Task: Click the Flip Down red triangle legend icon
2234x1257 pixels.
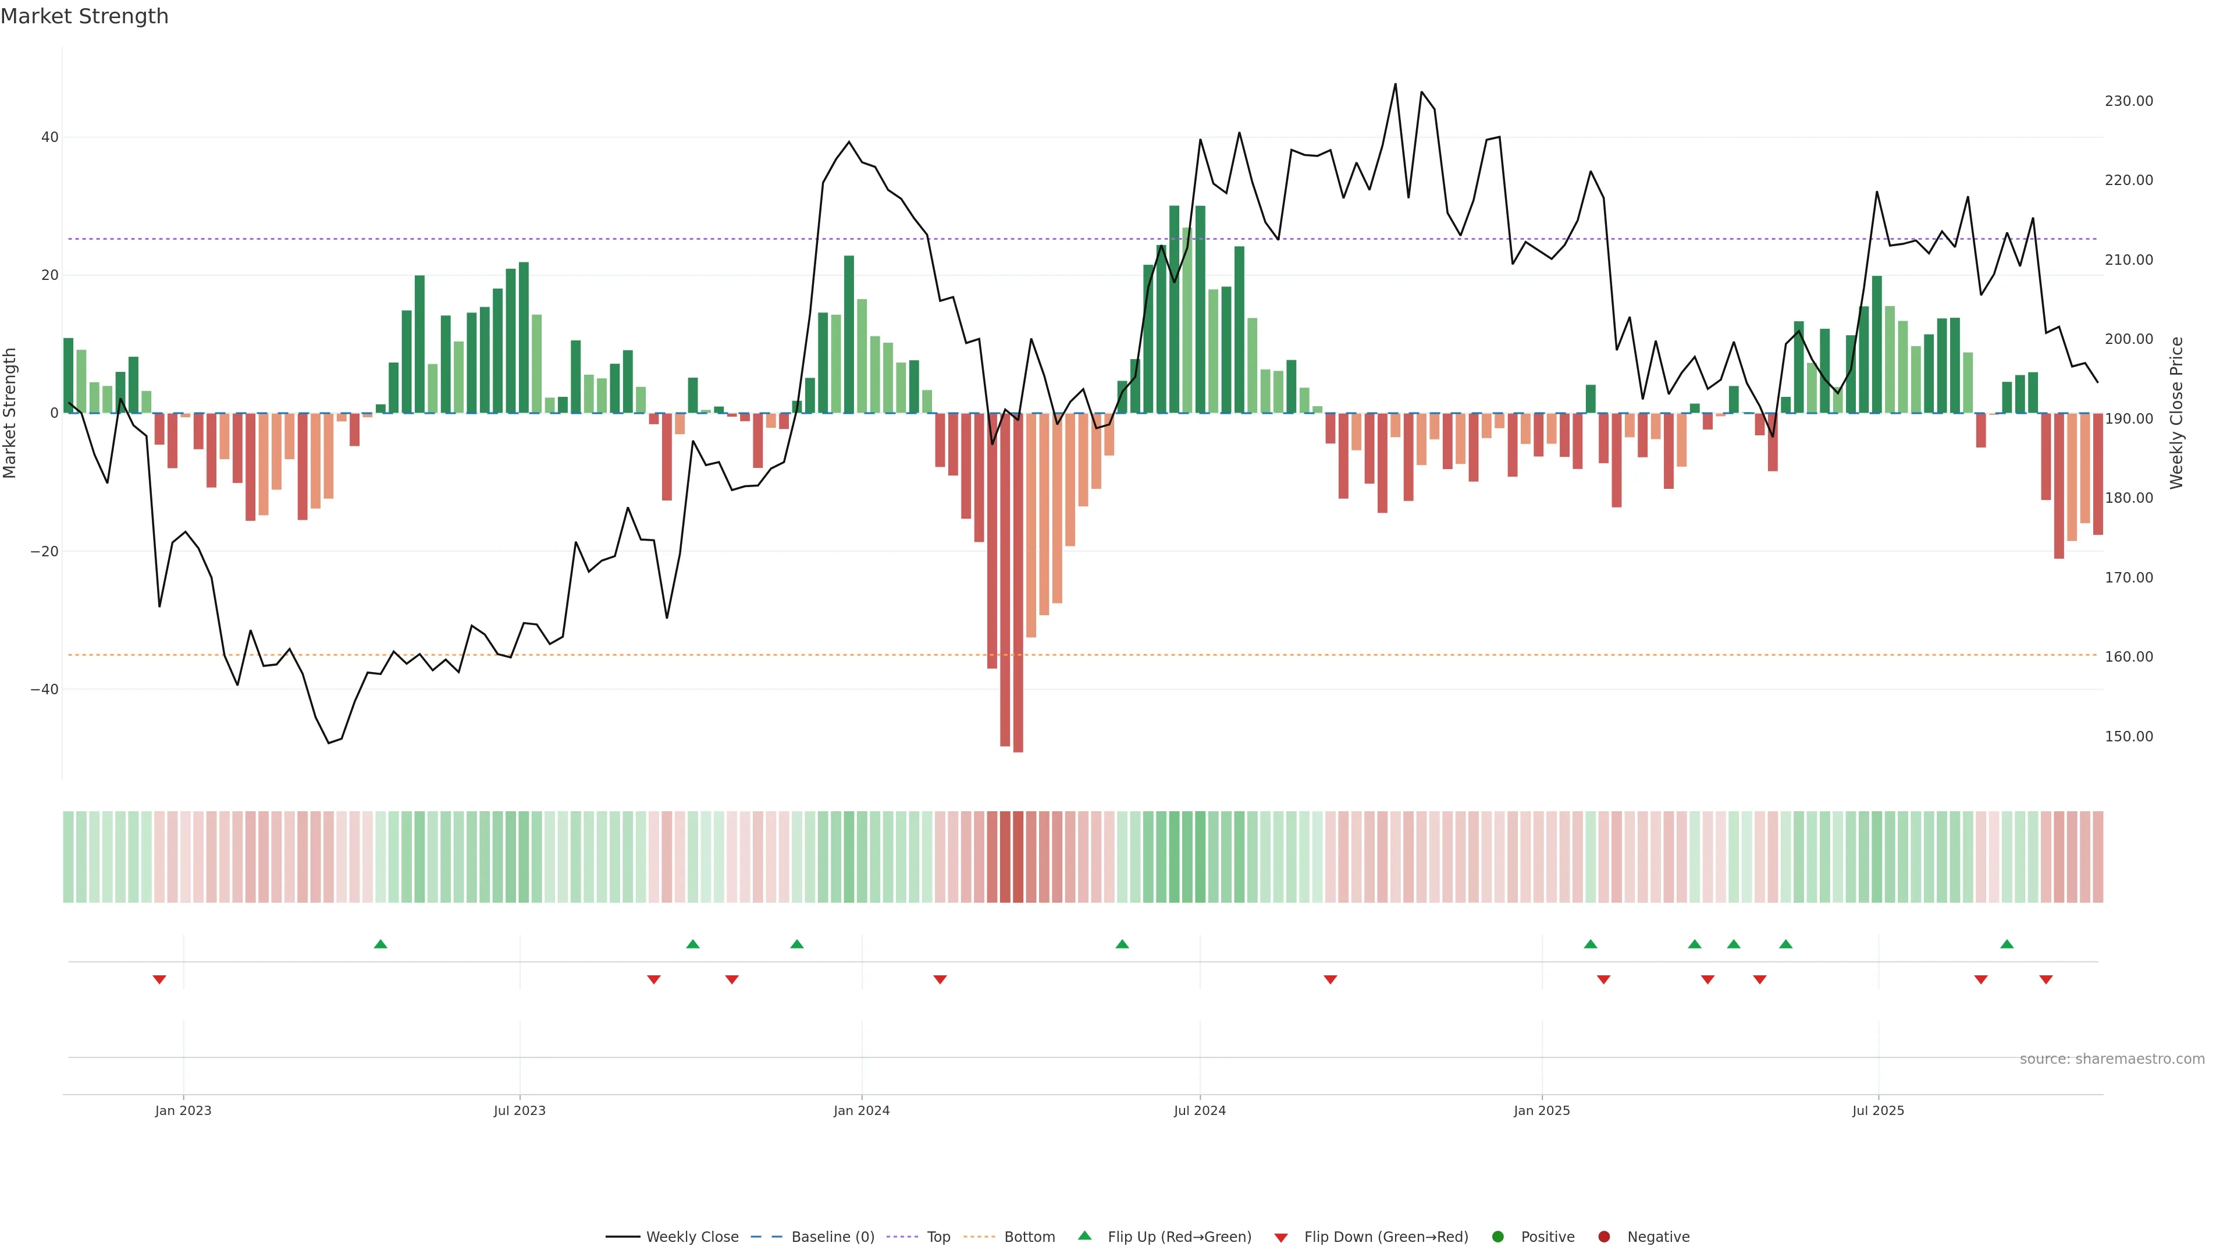Action: click(x=1281, y=1238)
